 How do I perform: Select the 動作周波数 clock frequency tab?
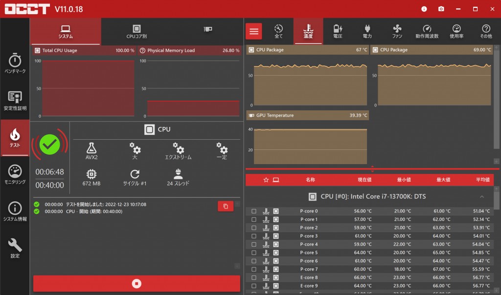tap(427, 31)
